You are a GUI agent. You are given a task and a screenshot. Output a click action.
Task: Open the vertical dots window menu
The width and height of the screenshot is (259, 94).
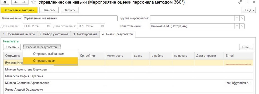(x=247, y=2)
